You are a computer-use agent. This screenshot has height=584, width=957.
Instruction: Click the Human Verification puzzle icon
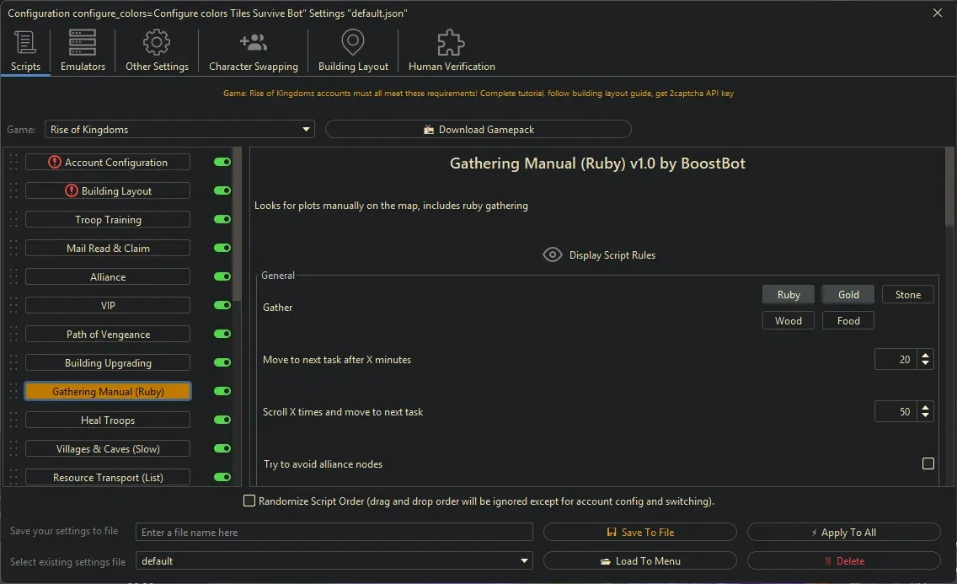[x=450, y=41]
